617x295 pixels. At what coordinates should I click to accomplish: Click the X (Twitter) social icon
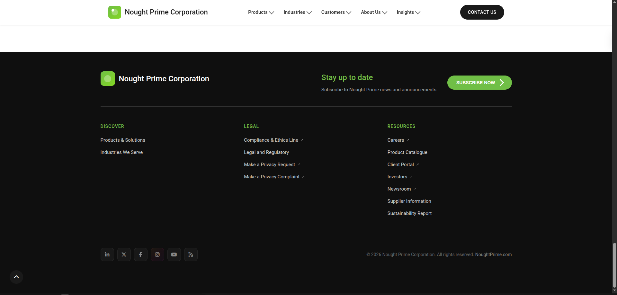click(124, 254)
